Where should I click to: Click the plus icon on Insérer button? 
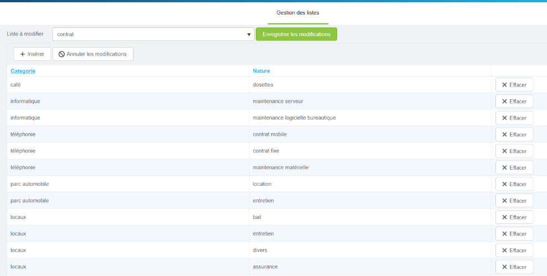point(23,54)
